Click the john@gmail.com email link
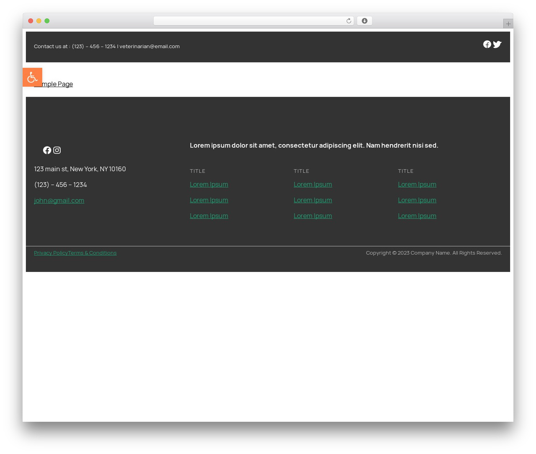The height and width of the screenshot is (454, 536). pos(59,201)
